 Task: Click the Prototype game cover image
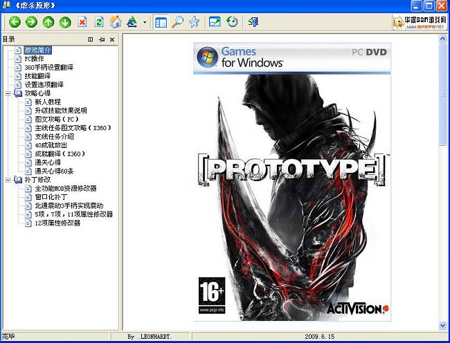pyautogui.click(x=295, y=180)
